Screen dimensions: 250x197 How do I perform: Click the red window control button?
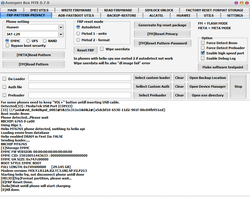pos(247,3)
